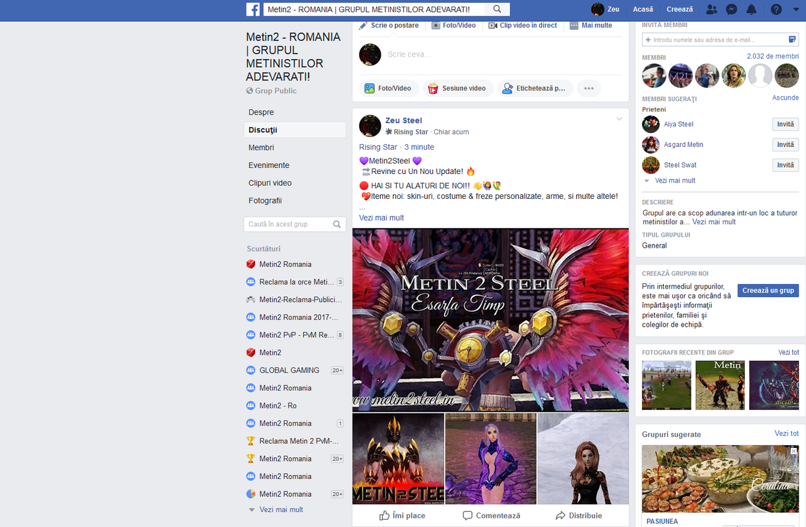Open Zeu profile avatar in top bar

[598, 9]
